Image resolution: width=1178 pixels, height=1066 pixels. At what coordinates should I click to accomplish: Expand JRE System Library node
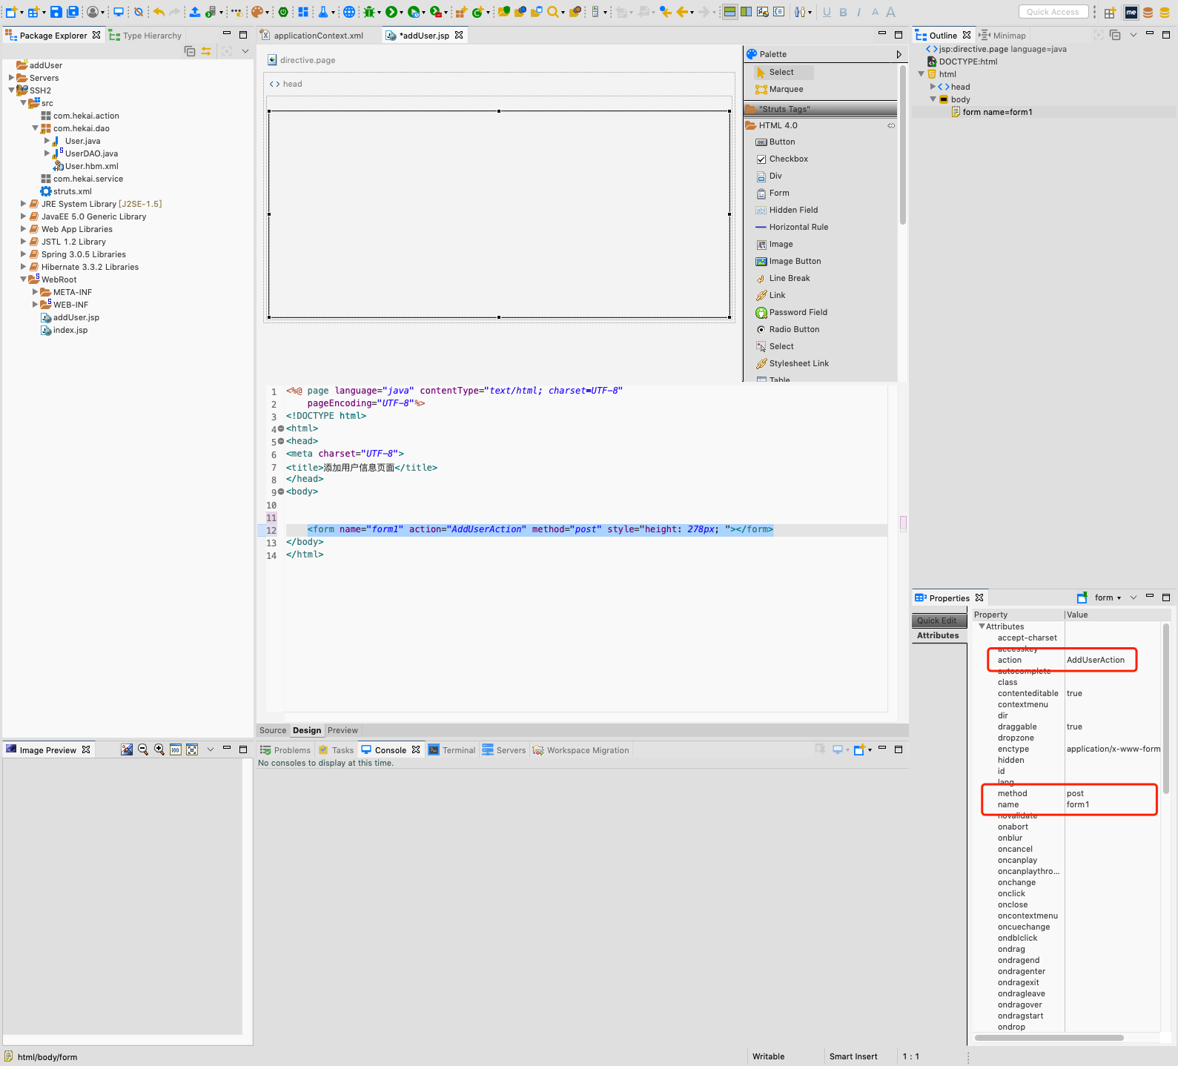[x=24, y=204]
